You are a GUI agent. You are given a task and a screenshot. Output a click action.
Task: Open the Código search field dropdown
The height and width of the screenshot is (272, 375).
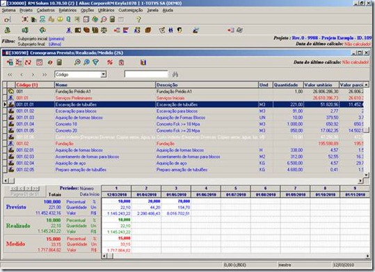click(x=103, y=74)
